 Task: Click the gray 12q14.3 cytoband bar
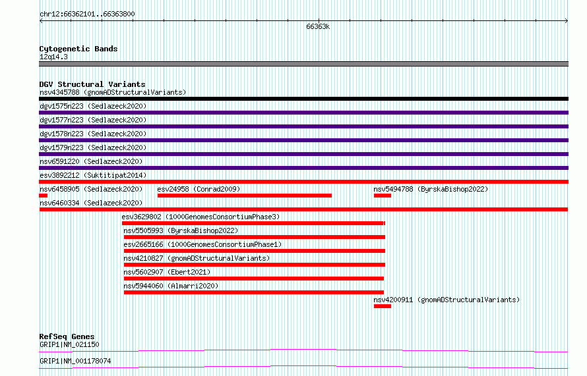(x=303, y=64)
